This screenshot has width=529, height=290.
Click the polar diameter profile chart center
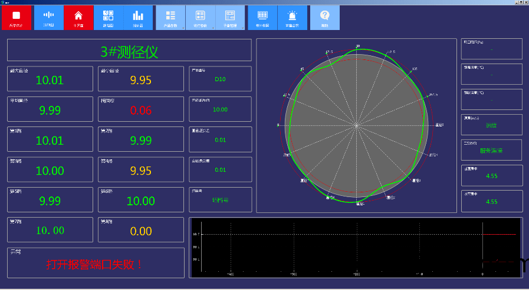tap(357, 125)
